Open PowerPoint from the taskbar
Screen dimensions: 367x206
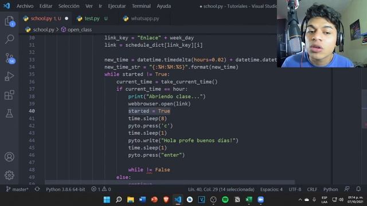pos(154,200)
